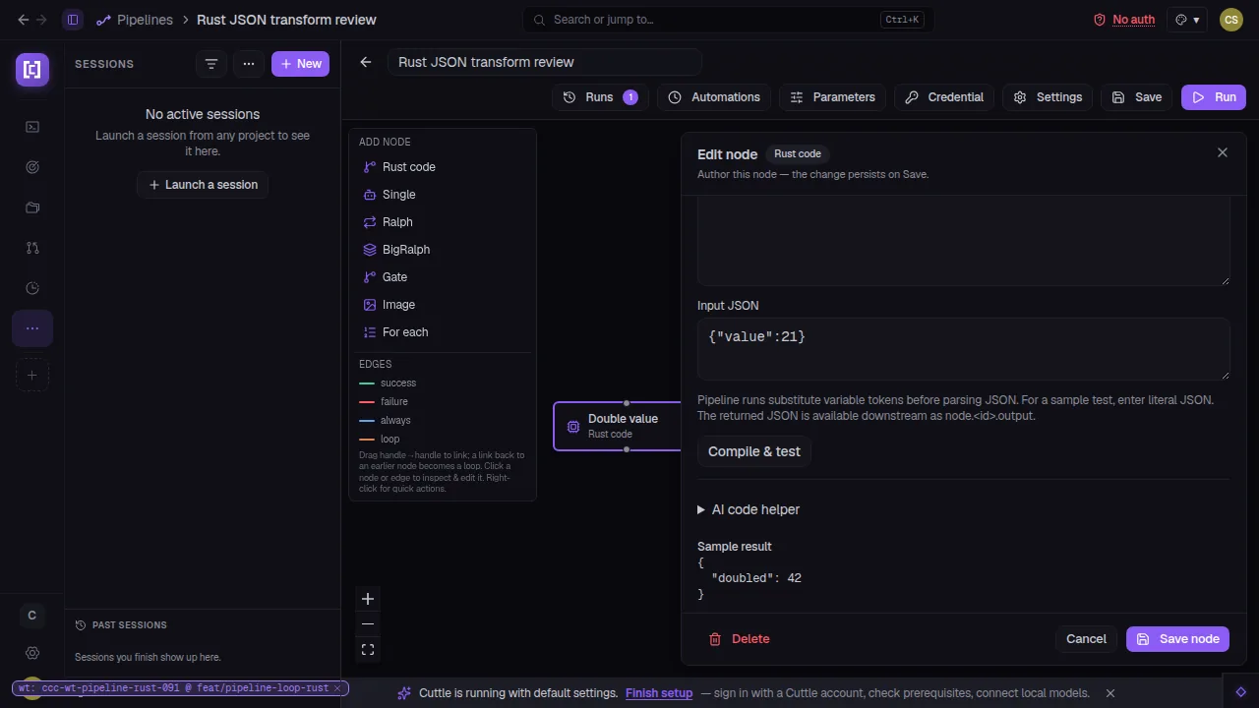
Task: Zoom out on the canvas
Action: click(368, 624)
